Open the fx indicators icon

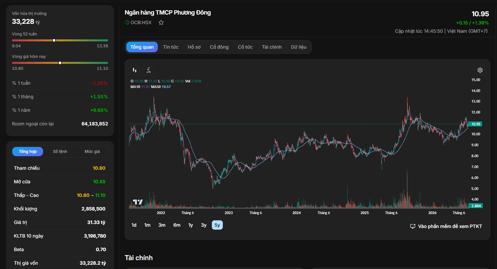[x=149, y=70]
